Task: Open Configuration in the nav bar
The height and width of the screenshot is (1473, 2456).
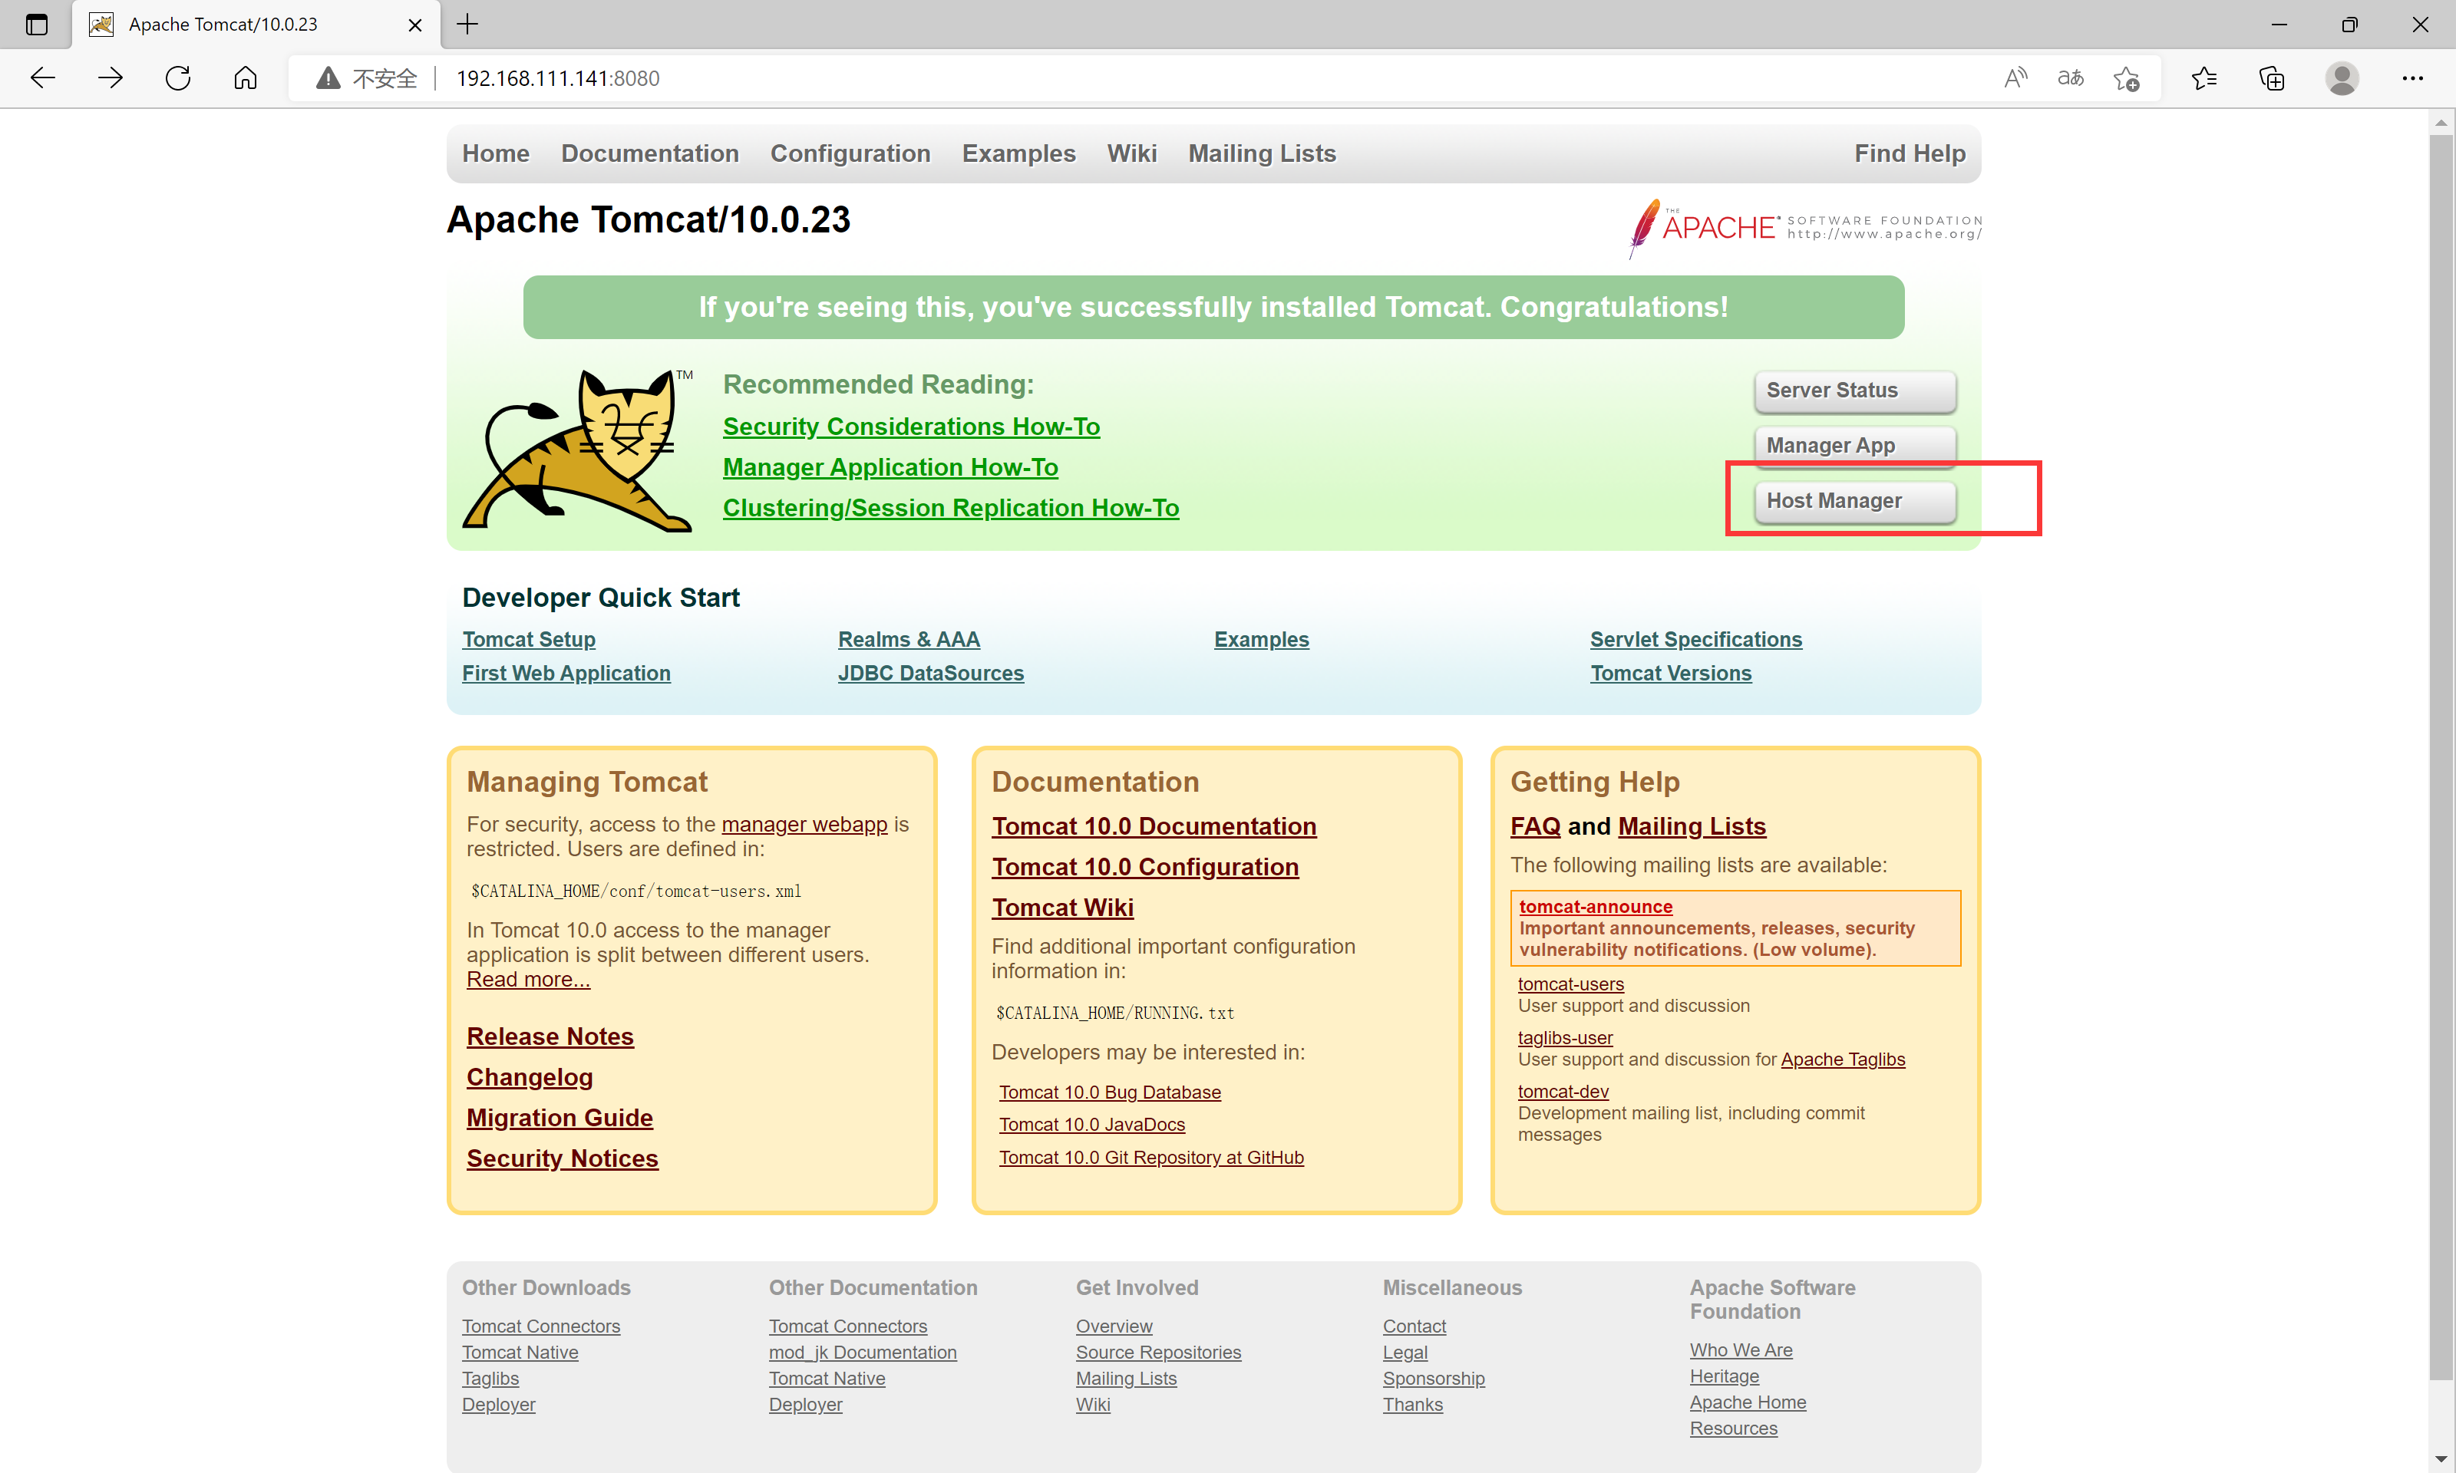Action: pos(850,154)
